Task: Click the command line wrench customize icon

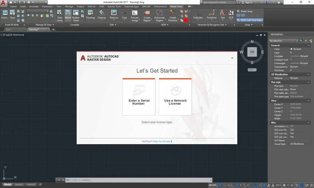Action: click(63, 180)
